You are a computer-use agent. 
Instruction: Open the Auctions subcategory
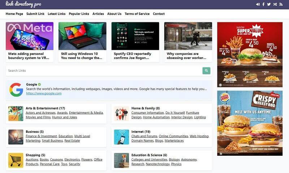tap(32, 160)
